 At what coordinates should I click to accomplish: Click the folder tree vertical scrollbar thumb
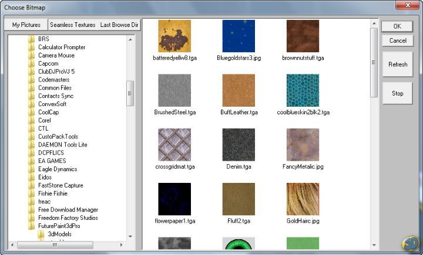coord(130,93)
